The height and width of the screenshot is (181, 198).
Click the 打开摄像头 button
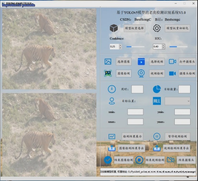point(187,62)
